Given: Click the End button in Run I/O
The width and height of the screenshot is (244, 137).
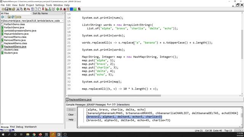Looking at the screenshot, I should [71, 110].
